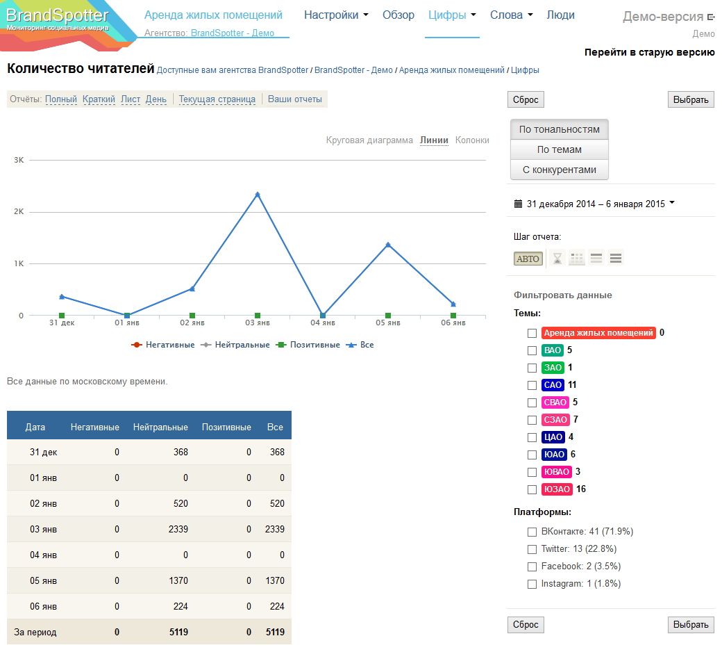Enable the ВКонтакте platform checkbox

(532, 532)
